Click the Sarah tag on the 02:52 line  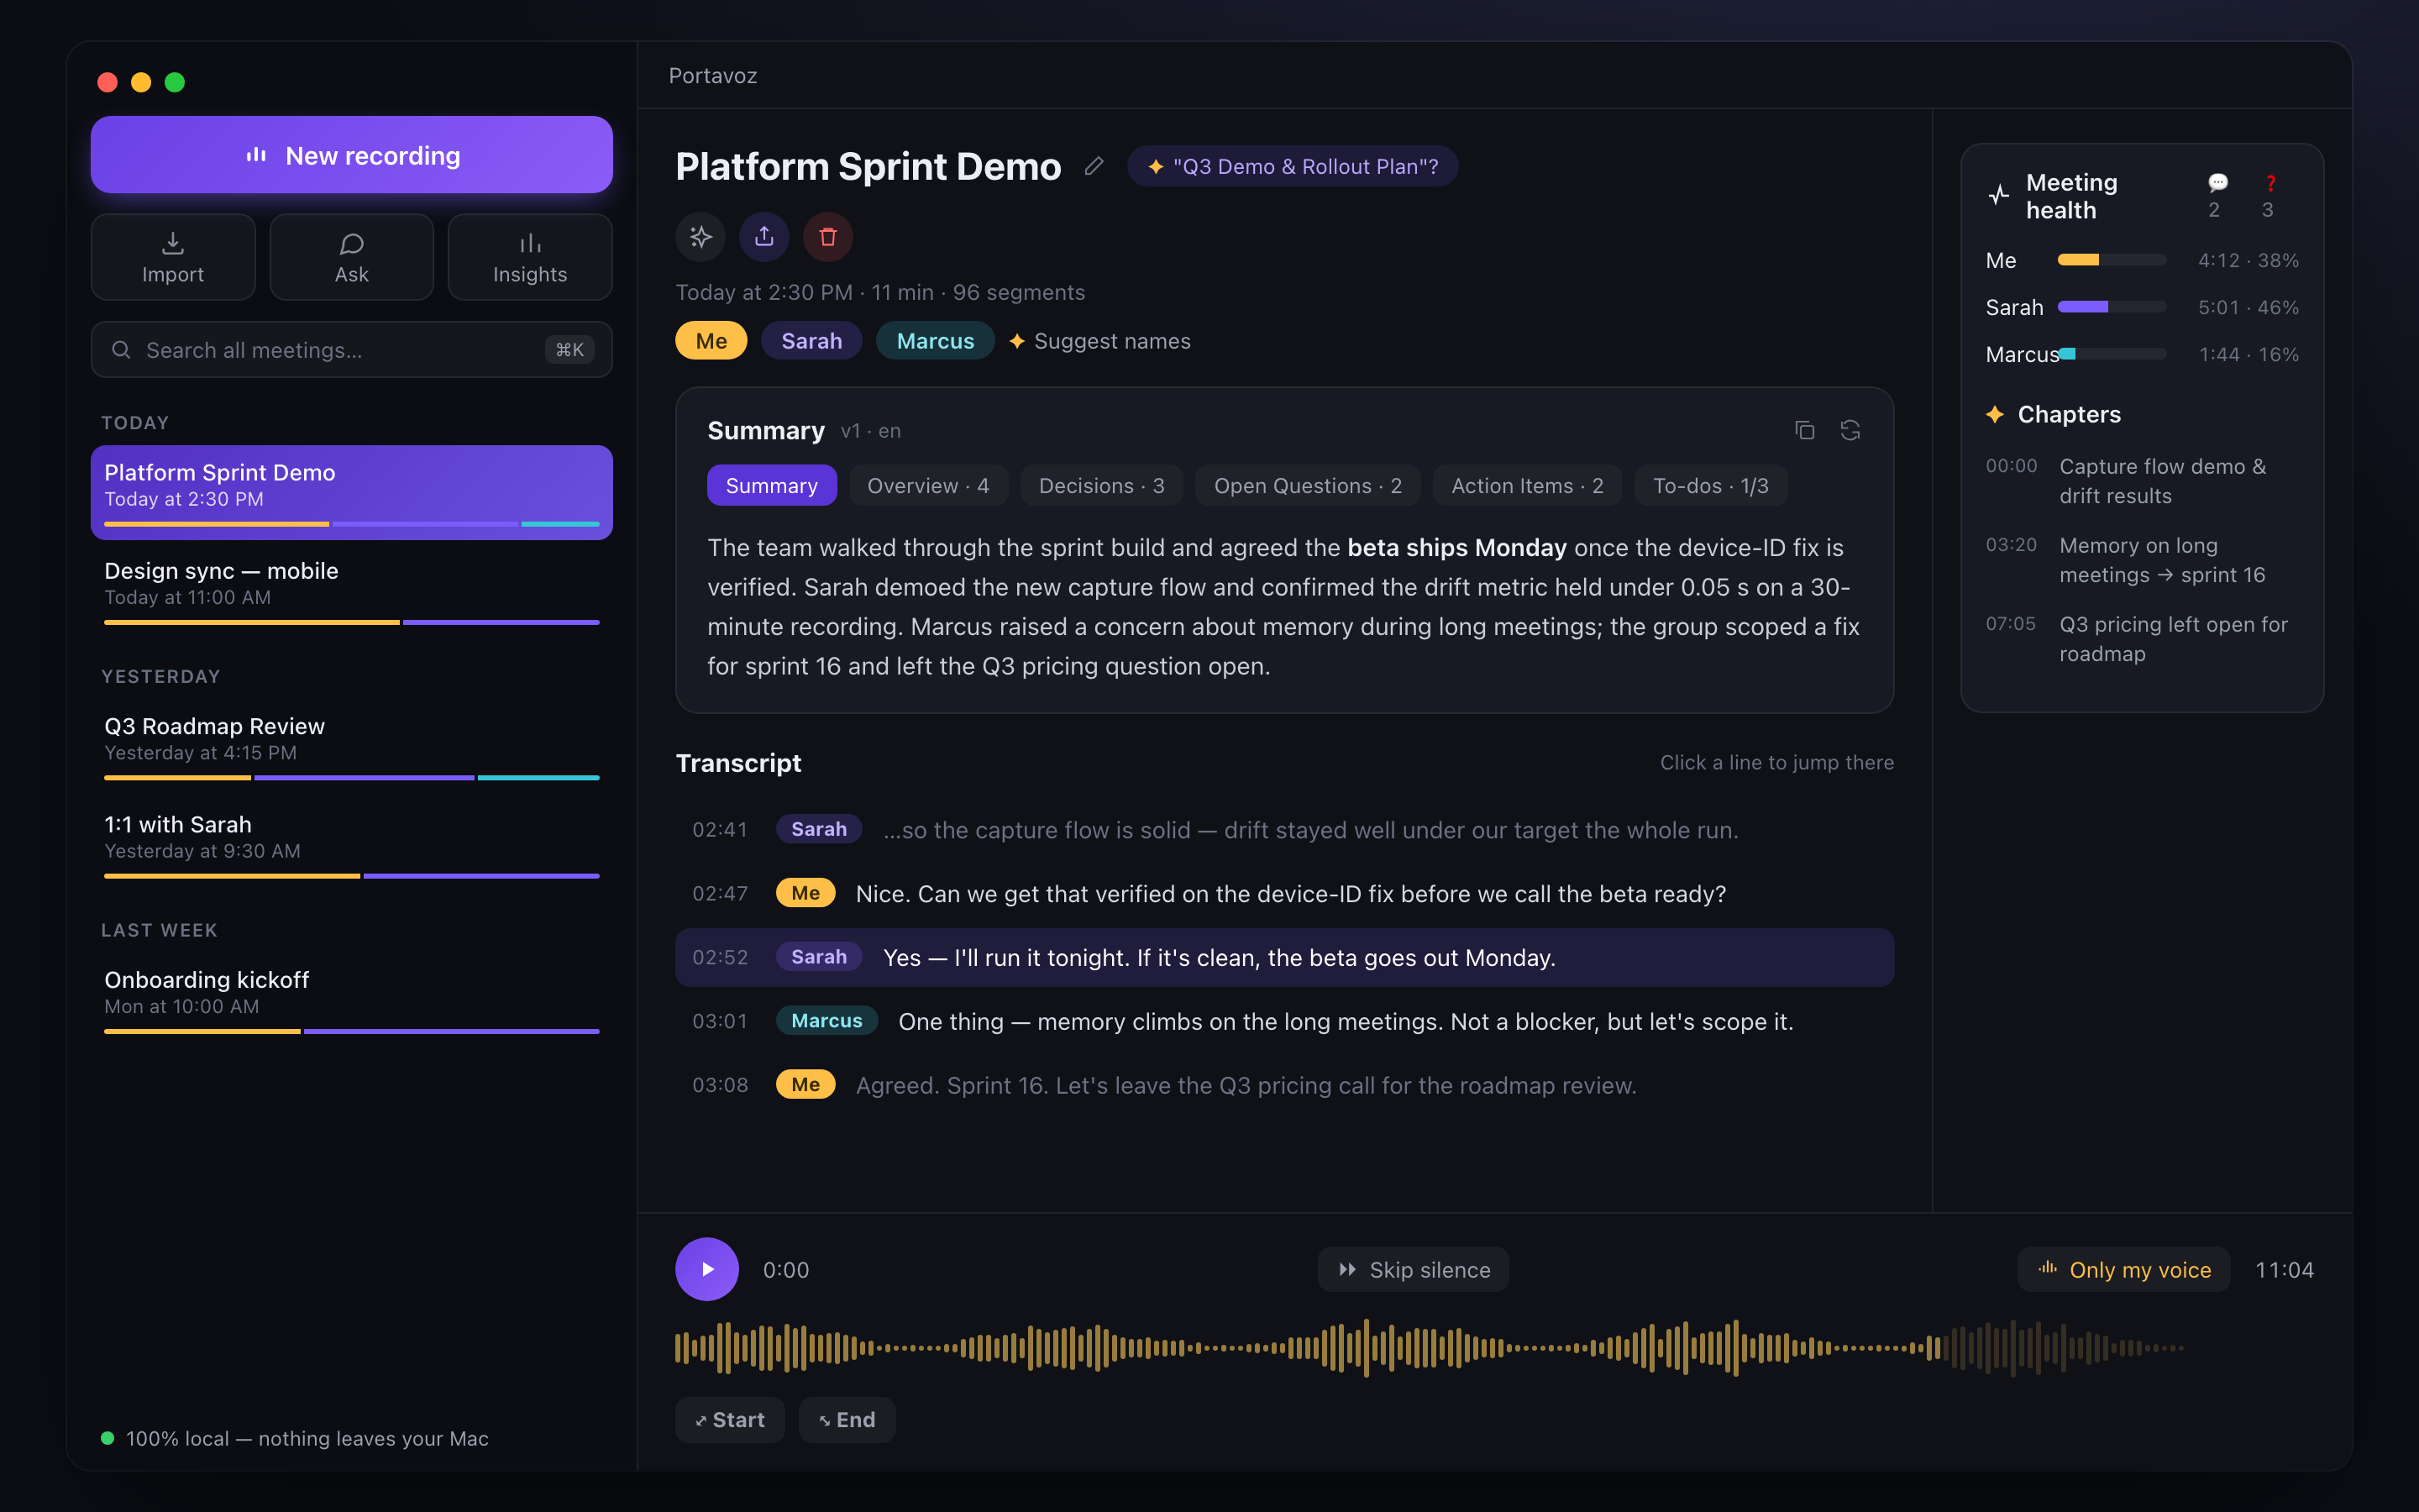tap(819, 957)
